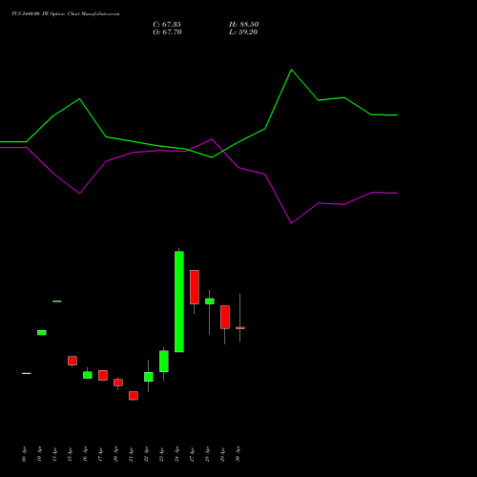Click the green trend line's highest peak

point(292,70)
